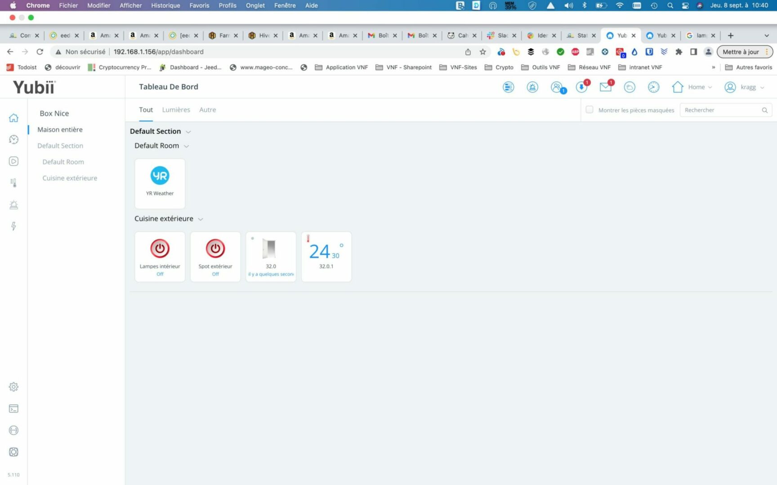
Task: Open the alarm siren sidebar icon
Action: (x=13, y=205)
